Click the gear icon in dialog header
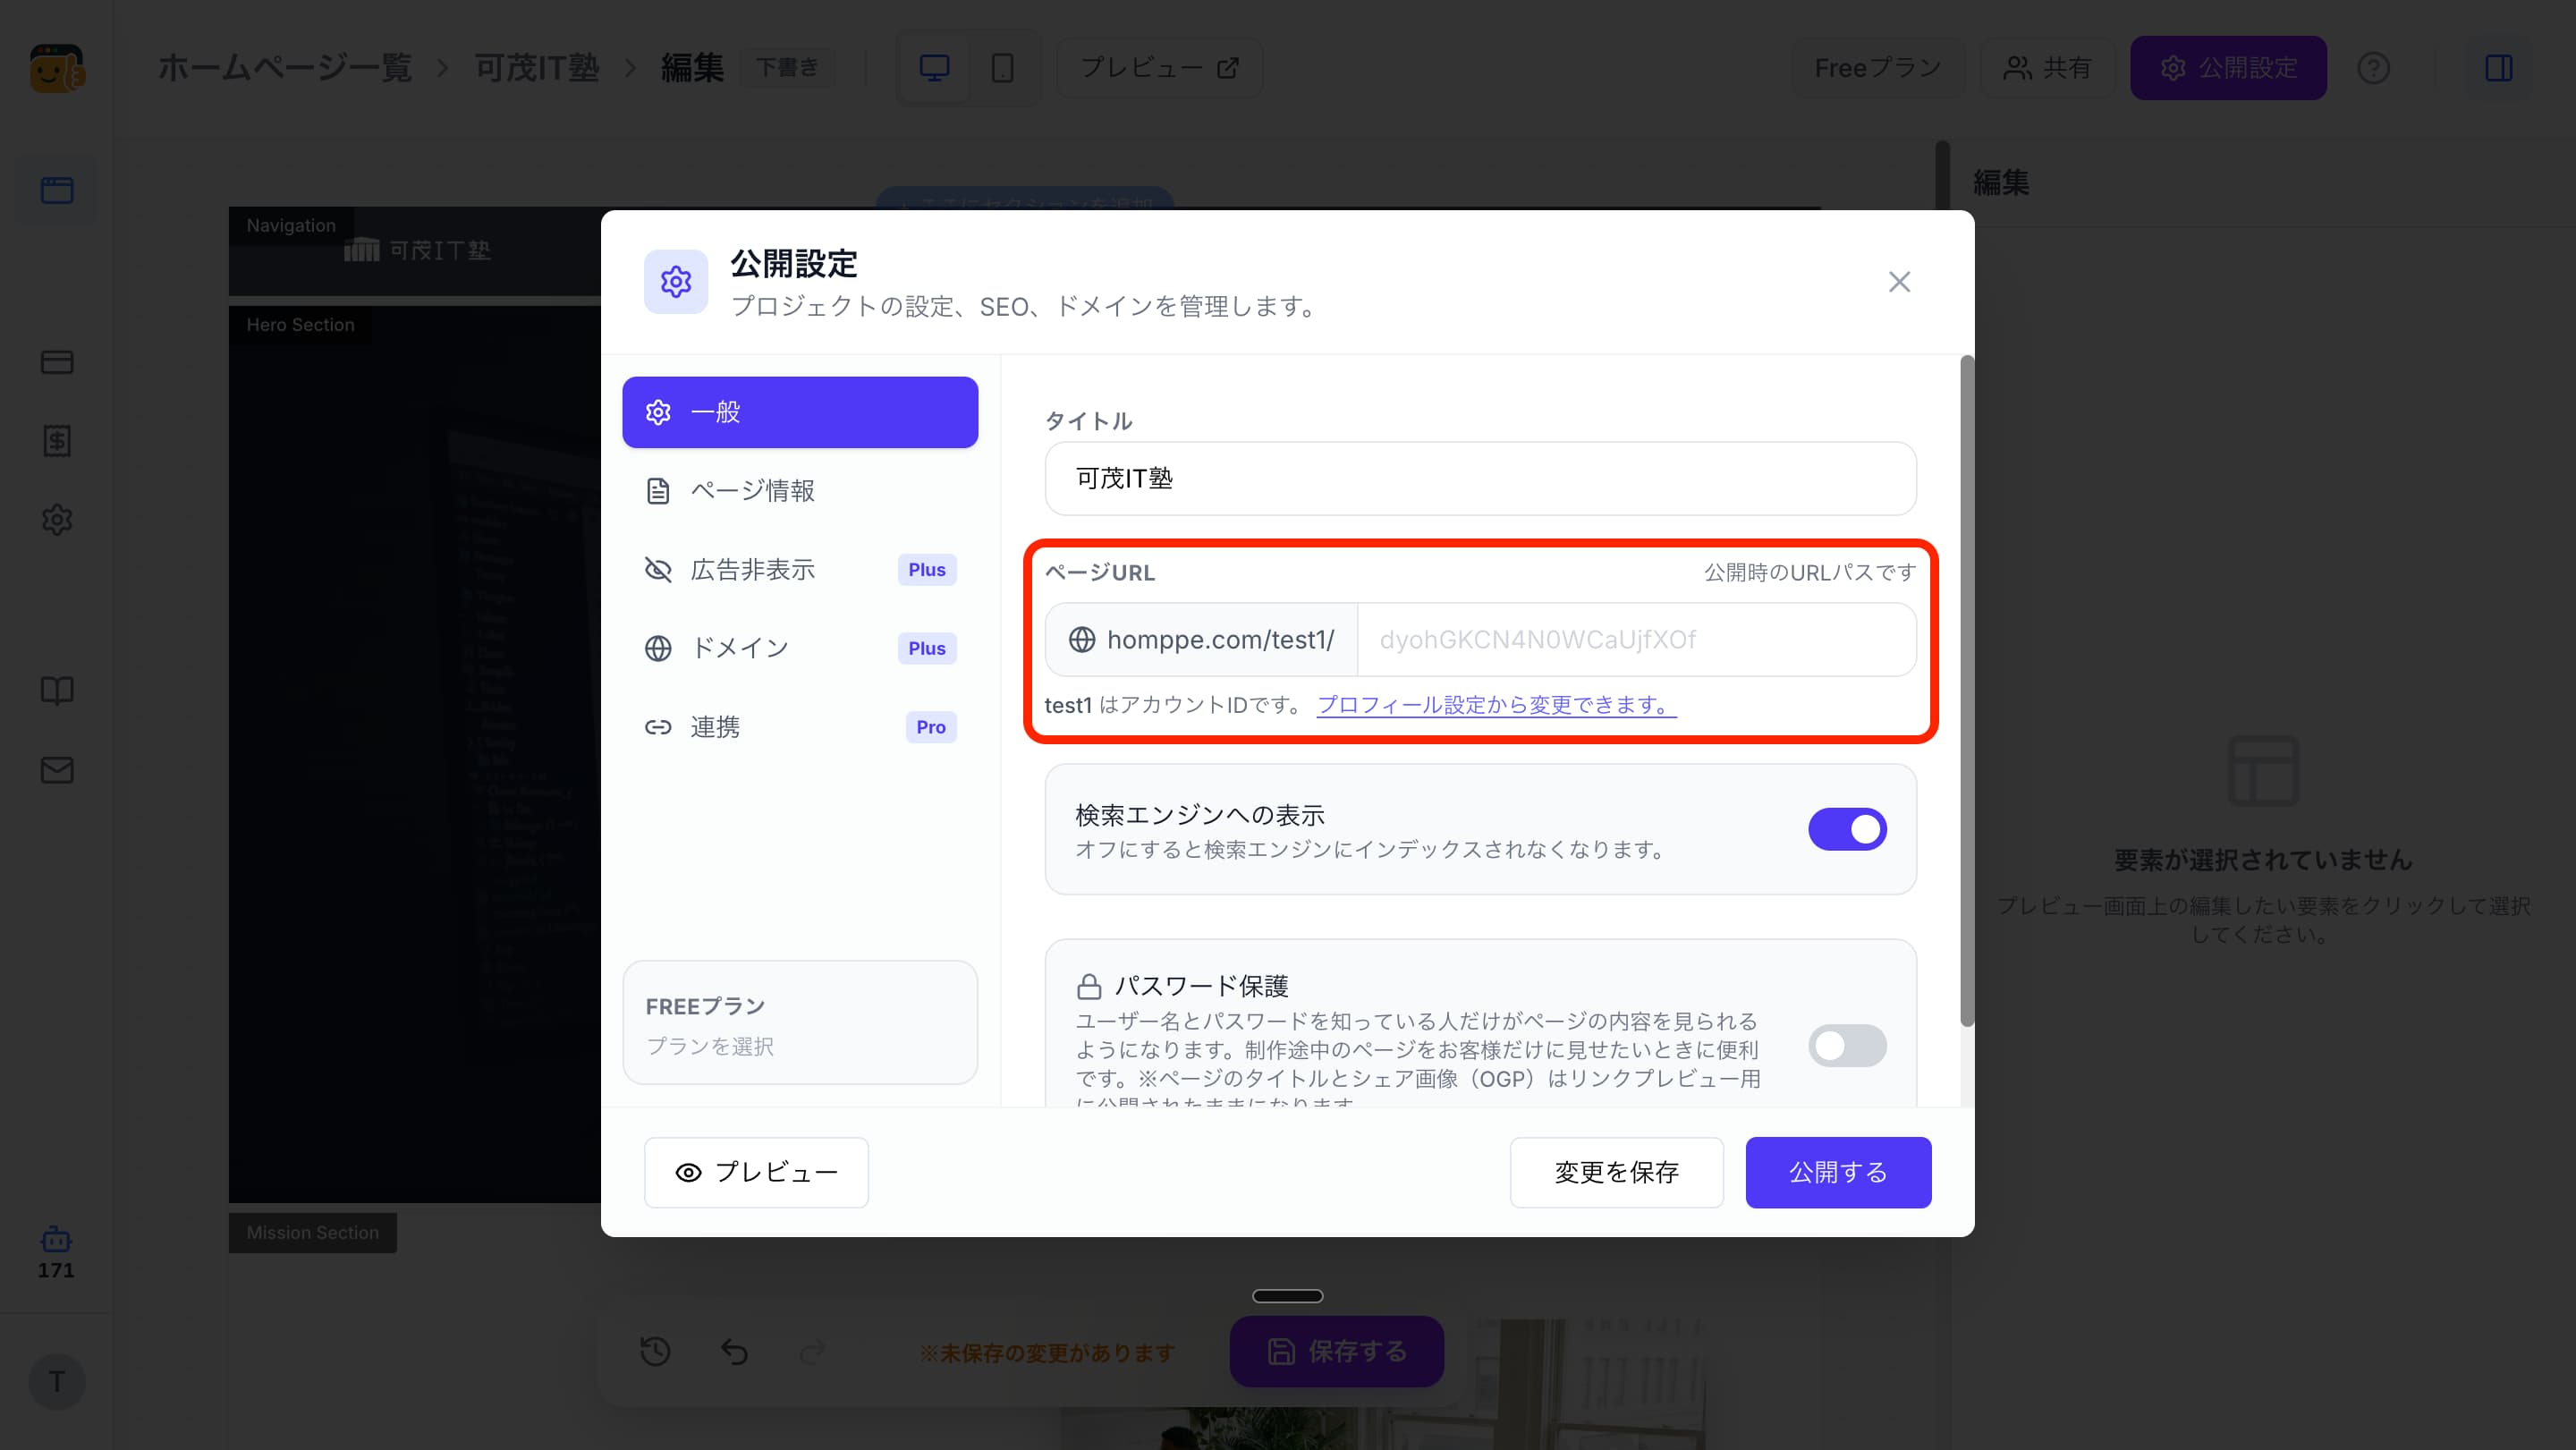The width and height of the screenshot is (2576, 1450). [x=676, y=282]
